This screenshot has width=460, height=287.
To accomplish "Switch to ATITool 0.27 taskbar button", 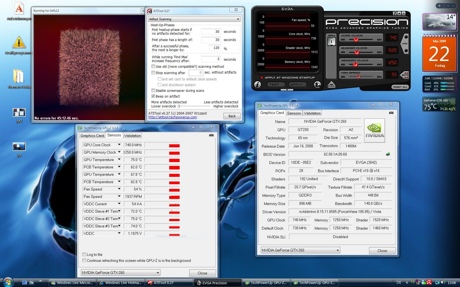I will pos(169,283).
